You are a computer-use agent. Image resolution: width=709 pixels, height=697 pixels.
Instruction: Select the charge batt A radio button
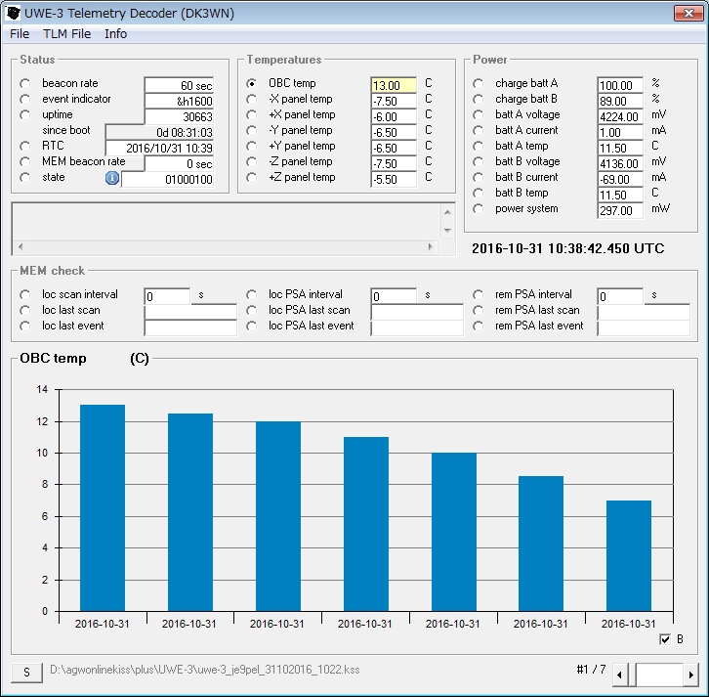pos(478,84)
